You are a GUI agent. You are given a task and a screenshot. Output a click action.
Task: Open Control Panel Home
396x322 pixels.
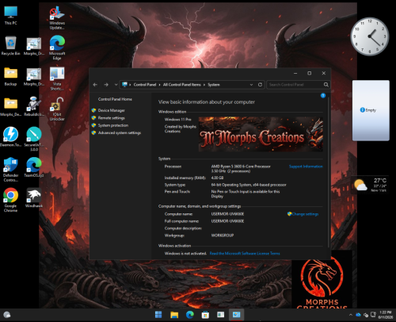pos(115,99)
